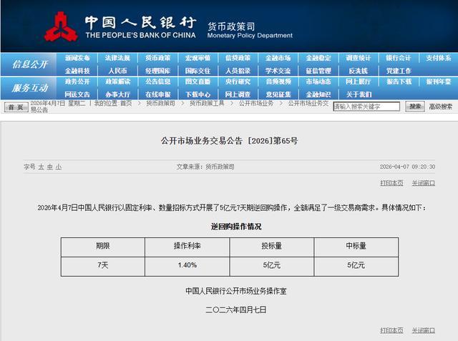Viewport: 458px width, 341px height.
Task: Go to the 音频视频 page
Action: coord(278,81)
